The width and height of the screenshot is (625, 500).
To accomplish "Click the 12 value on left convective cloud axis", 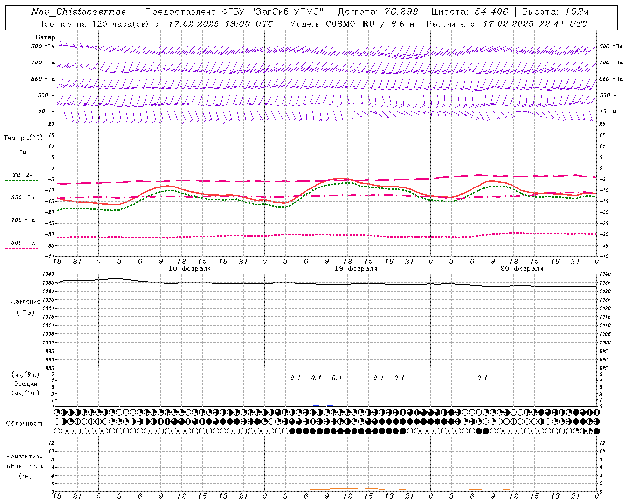I will [x=50, y=443].
